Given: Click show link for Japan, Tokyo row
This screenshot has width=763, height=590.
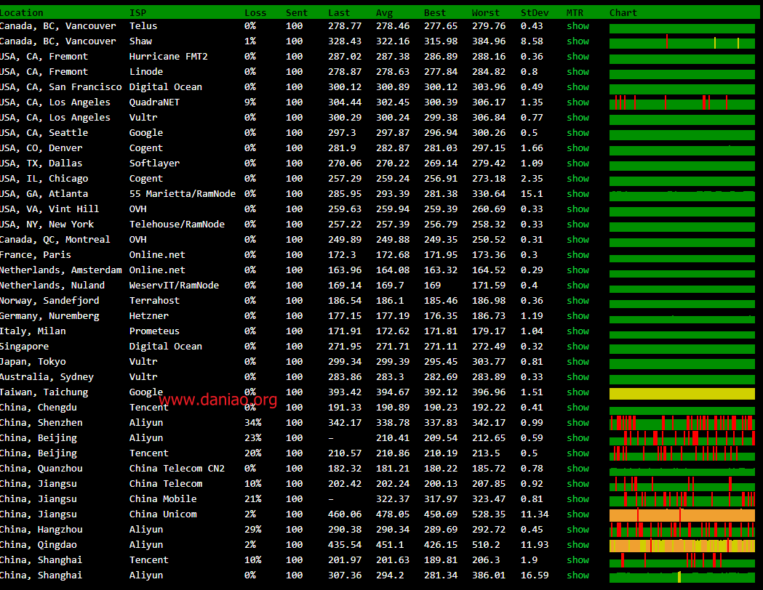Looking at the screenshot, I should [578, 362].
